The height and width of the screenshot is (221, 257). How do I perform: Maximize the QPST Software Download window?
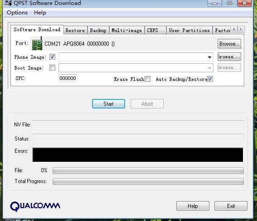[229, 3]
